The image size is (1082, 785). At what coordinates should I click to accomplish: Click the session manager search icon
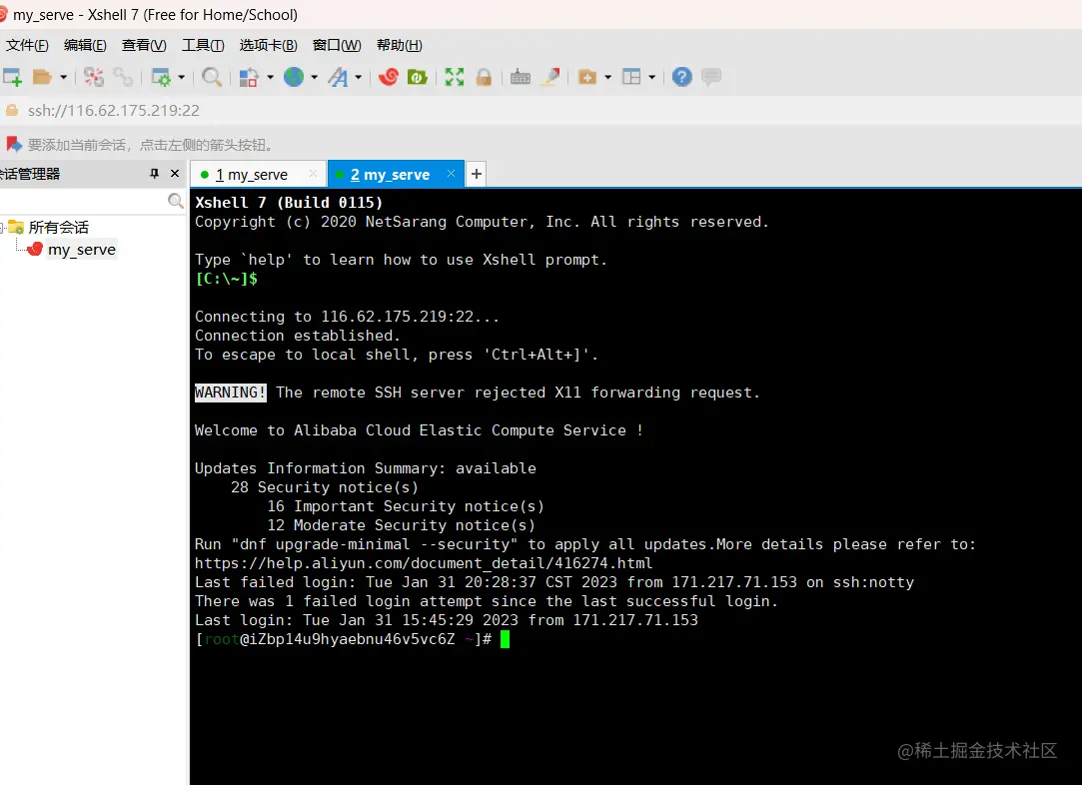(x=176, y=201)
